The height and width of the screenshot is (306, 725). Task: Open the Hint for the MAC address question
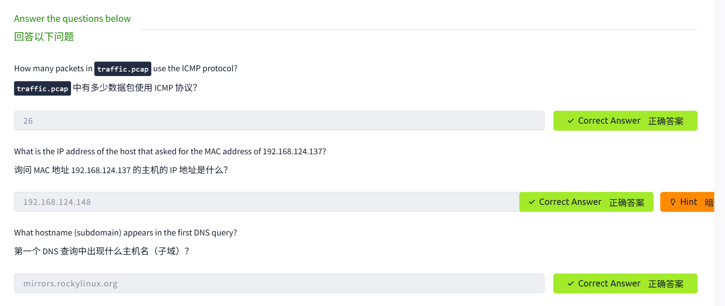(x=688, y=202)
